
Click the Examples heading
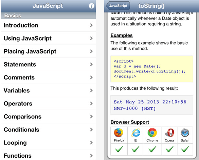tap(122, 36)
